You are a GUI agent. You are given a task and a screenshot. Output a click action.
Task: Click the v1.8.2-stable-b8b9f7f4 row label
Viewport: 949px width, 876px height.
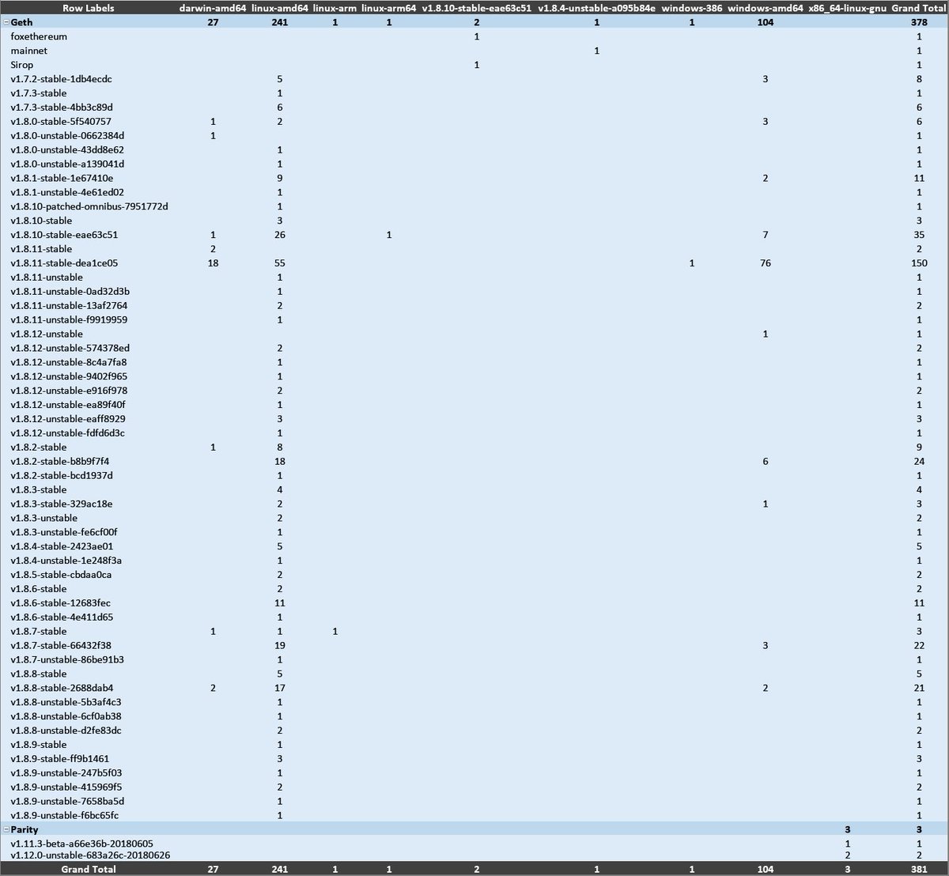point(60,462)
